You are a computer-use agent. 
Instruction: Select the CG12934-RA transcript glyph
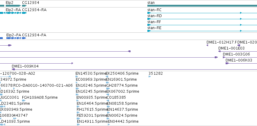(24, 13)
